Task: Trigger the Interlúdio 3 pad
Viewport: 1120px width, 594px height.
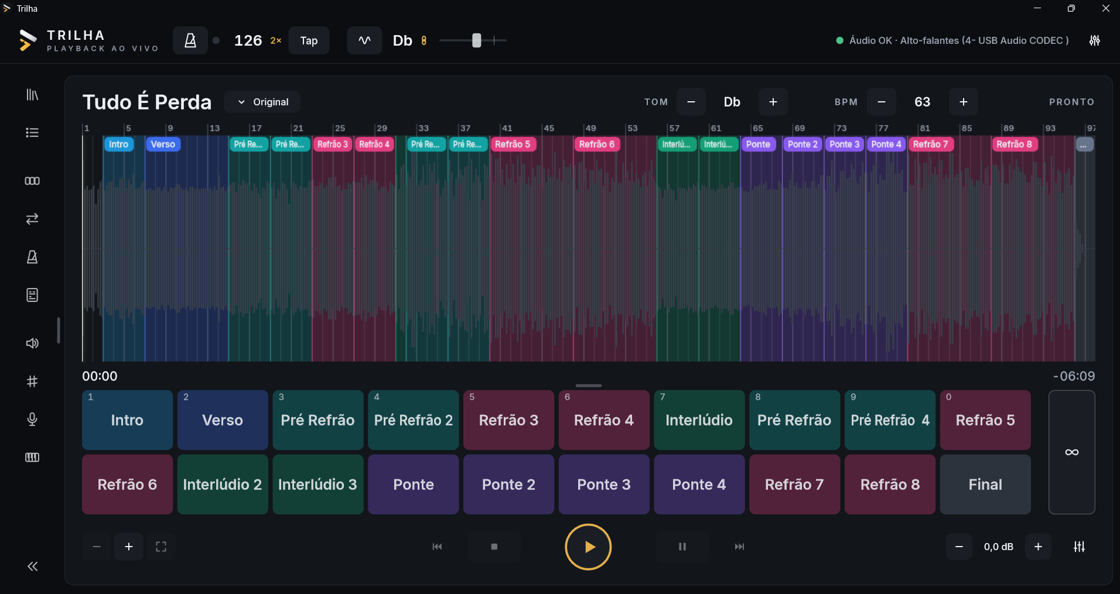Action: coord(318,485)
